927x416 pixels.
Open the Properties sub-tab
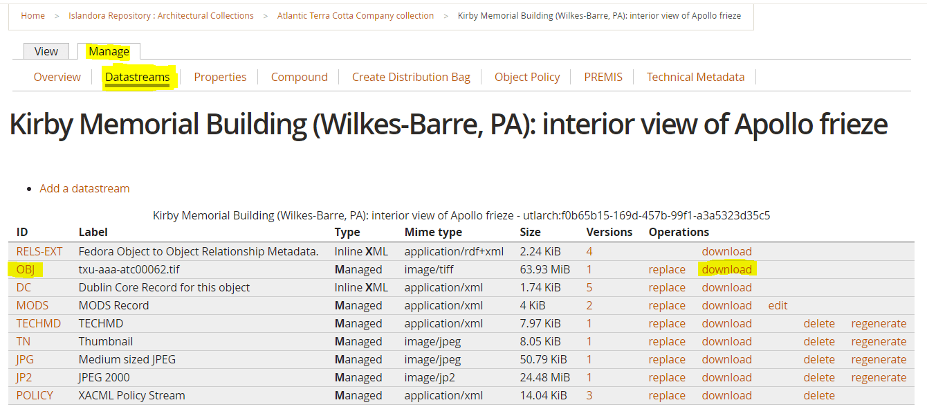pos(220,77)
